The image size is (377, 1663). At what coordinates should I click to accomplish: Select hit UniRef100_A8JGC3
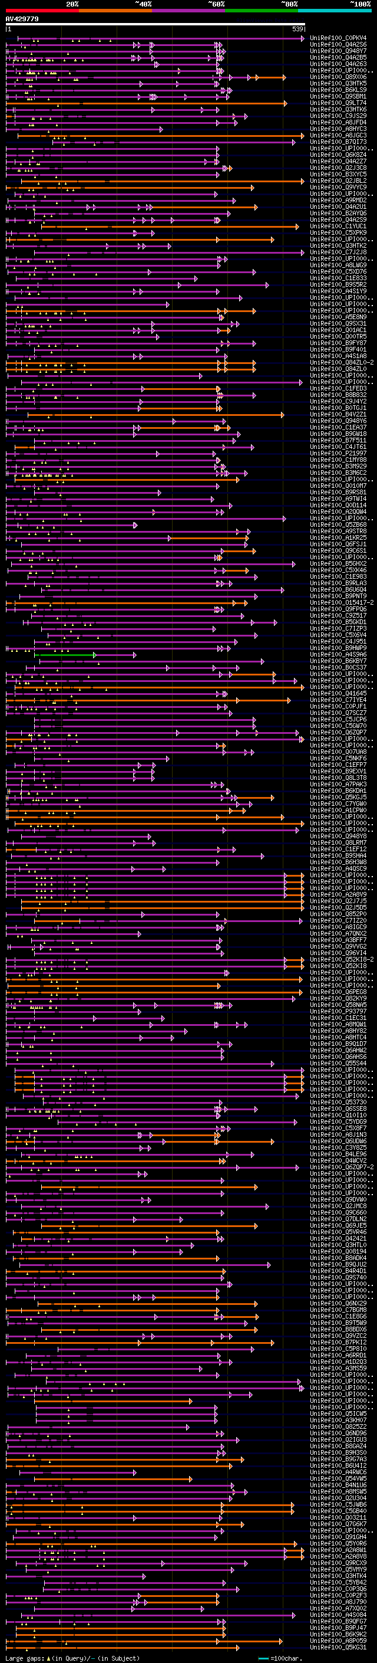(x=338, y=136)
